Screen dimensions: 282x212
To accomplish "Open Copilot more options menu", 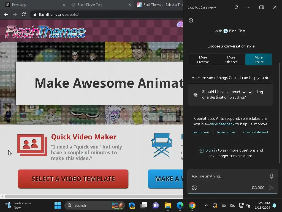I will click(x=248, y=7).
